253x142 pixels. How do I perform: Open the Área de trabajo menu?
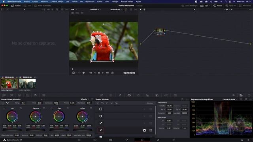(127, 2)
